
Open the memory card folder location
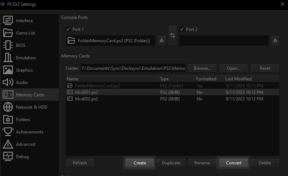[x=234, y=68]
